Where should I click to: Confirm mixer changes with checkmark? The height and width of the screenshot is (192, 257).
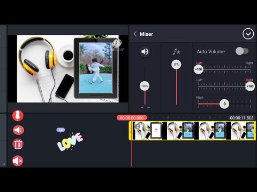tap(248, 34)
